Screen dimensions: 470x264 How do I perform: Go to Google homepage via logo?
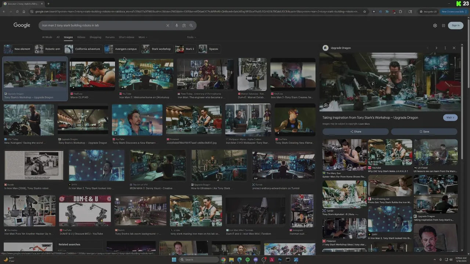click(x=22, y=25)
